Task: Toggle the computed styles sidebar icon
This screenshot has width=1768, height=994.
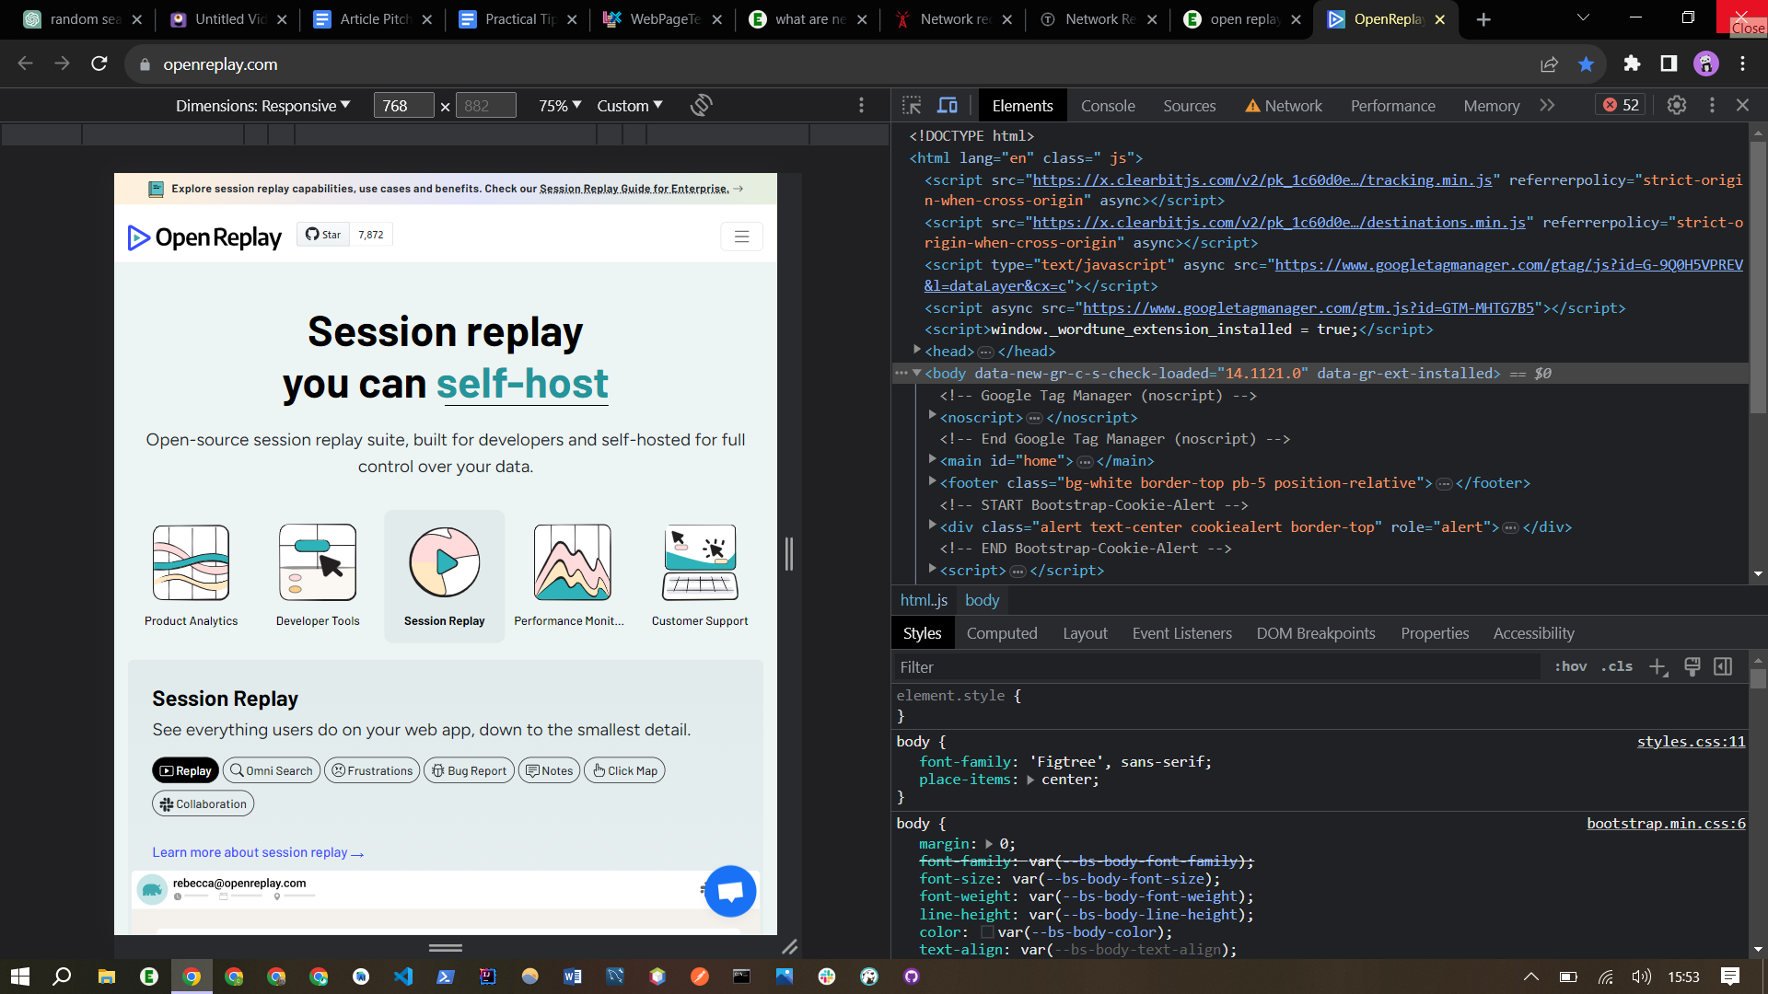Action: (1723, 666)
